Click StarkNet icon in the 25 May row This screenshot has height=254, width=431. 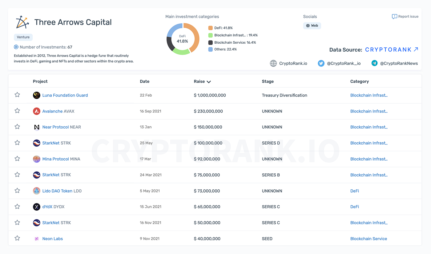[37, 143]
